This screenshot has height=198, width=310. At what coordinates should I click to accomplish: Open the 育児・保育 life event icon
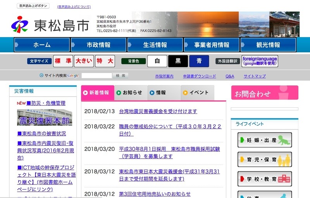click(264, 159)
